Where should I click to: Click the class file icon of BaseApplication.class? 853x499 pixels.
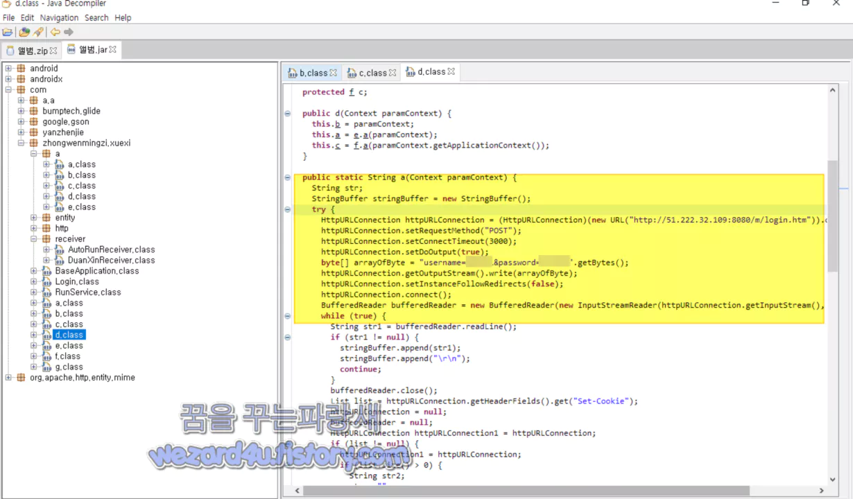46,271
